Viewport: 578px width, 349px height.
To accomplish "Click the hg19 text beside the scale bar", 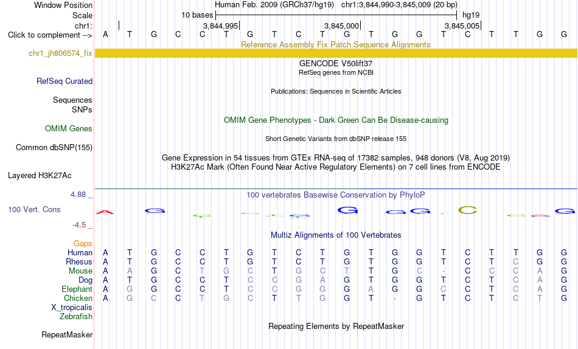I will (471, 15).
